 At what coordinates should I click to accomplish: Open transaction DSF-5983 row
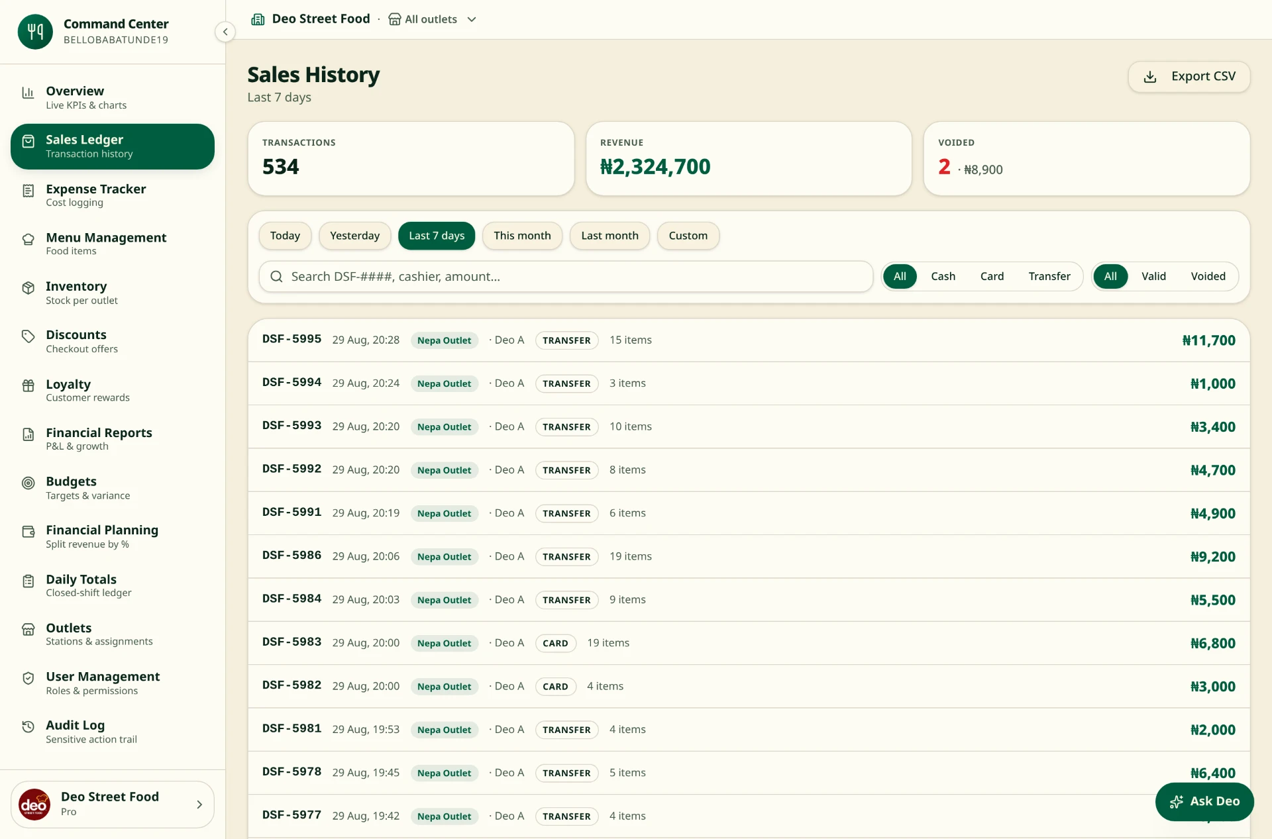click(749, 642)
